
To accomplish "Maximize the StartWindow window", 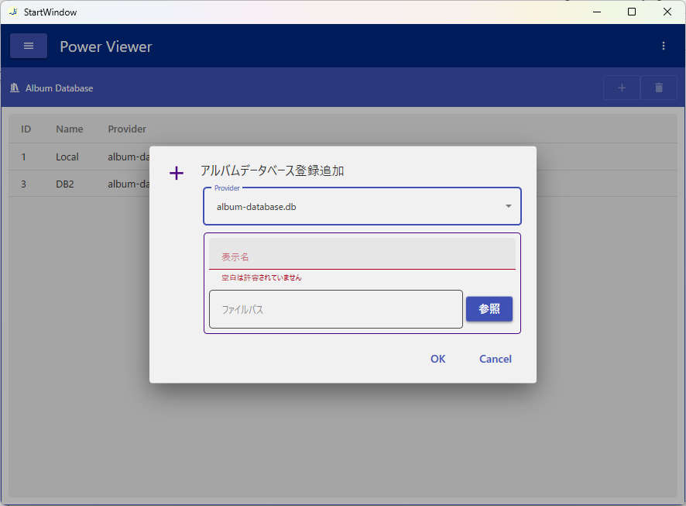I will point(632,12).
